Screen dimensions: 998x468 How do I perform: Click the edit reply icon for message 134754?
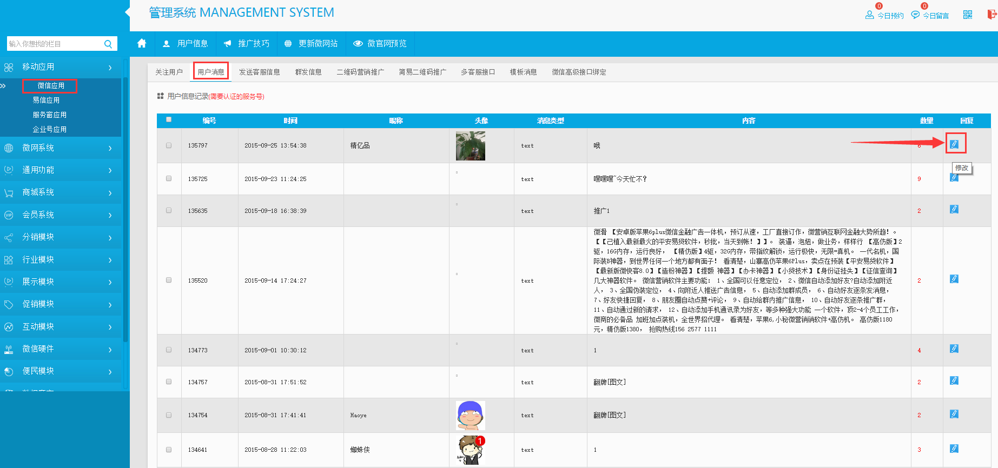954,414
